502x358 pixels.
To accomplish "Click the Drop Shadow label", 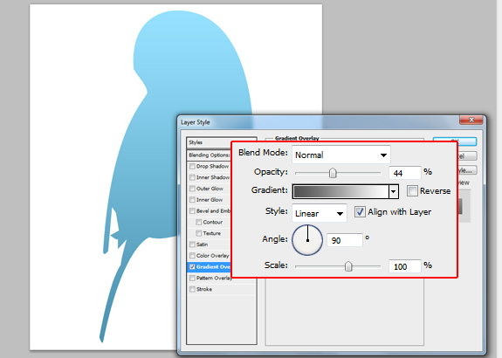I will (212, 166).
